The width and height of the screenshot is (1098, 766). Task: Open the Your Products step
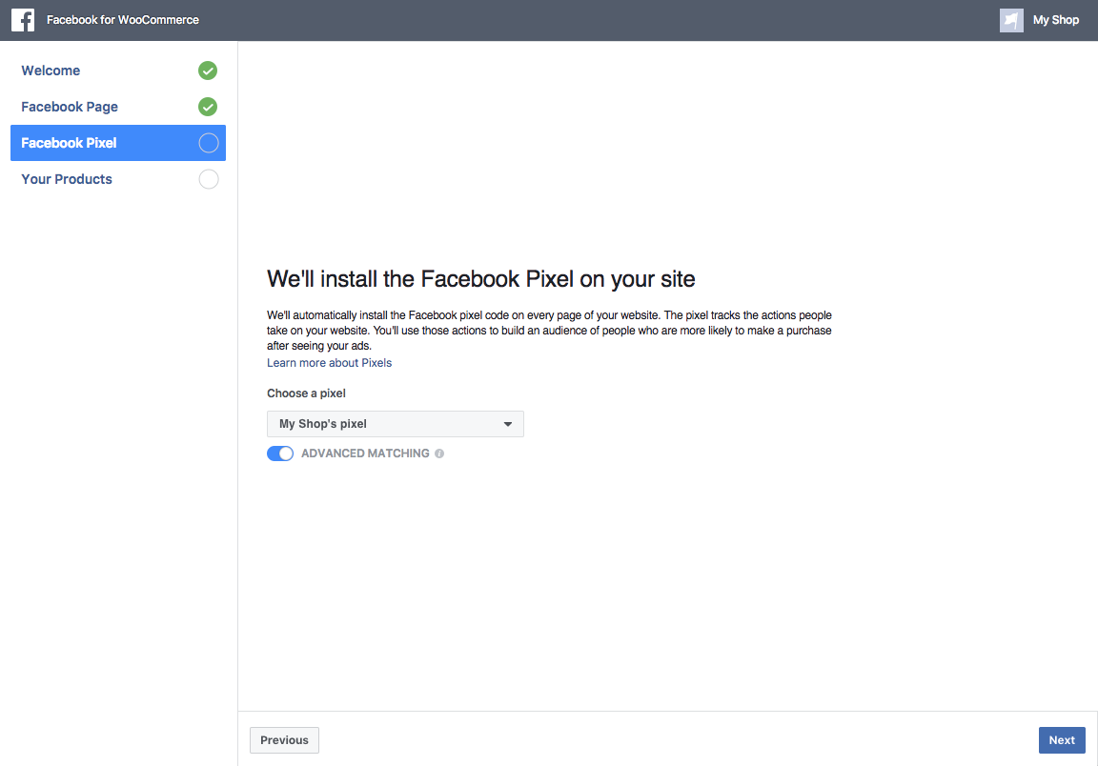pos(117,179)
